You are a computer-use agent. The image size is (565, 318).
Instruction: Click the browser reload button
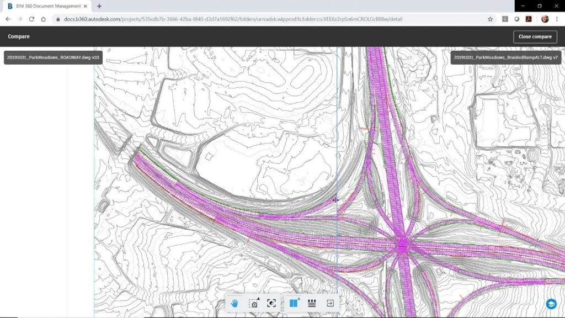coord(31,19)
